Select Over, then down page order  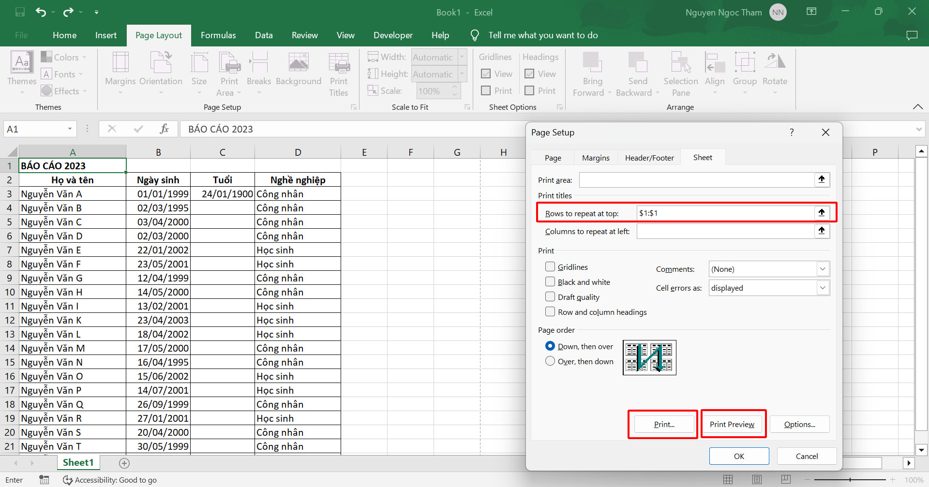pyautogui.click(x=550, y=361)
